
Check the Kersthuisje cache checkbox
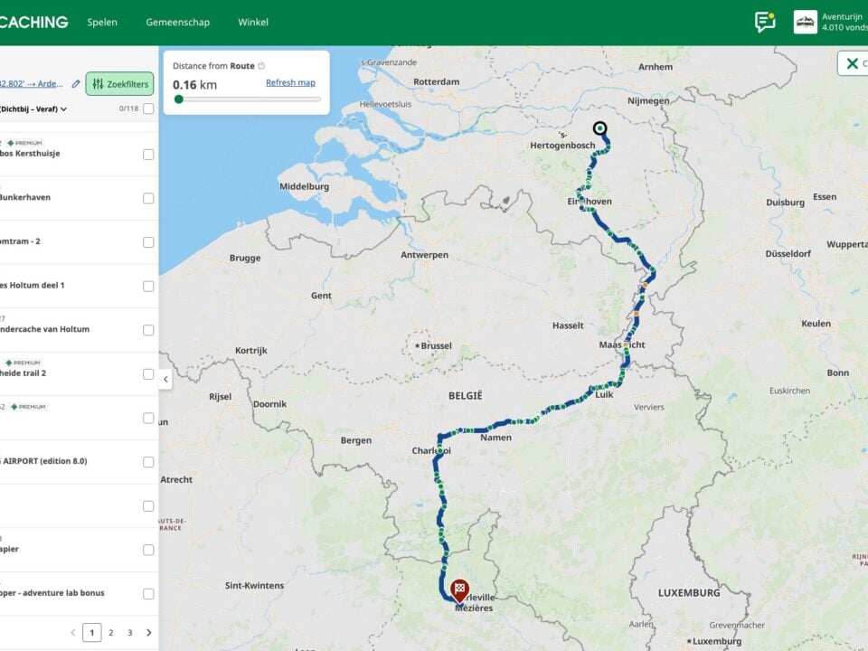click(148, 154)
